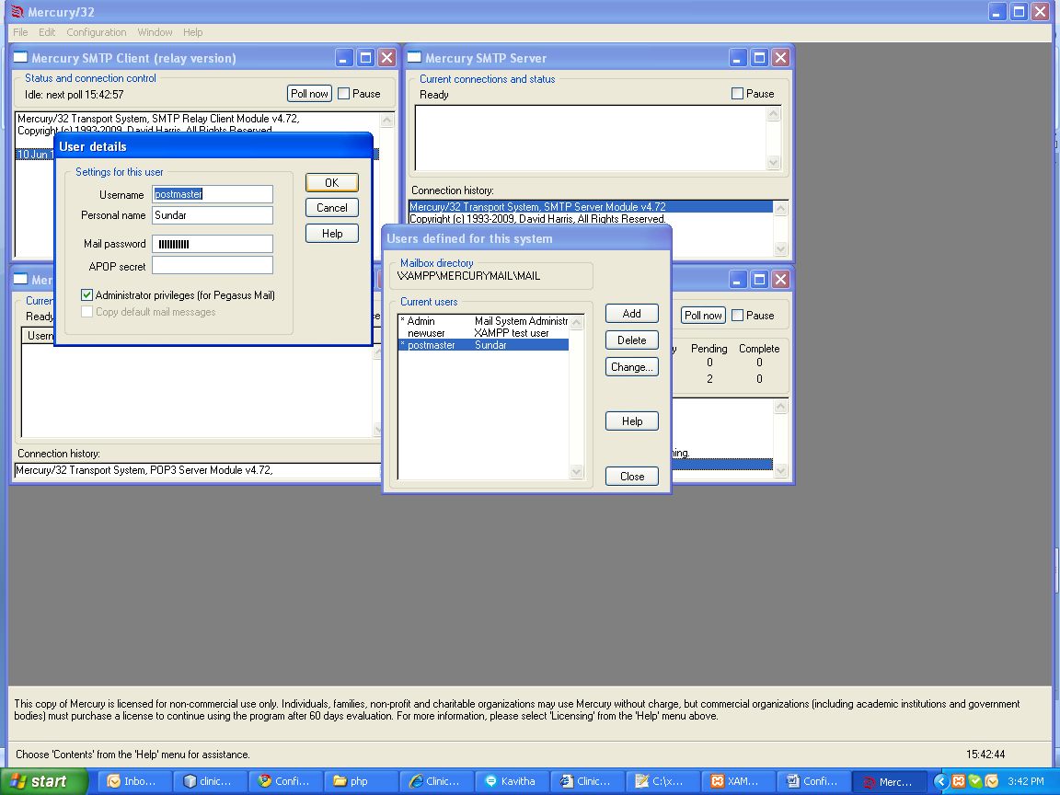This screenshot has width=1060, height=795.
Task: Click Change in the Users defined dialog
Action: point(631,366)
